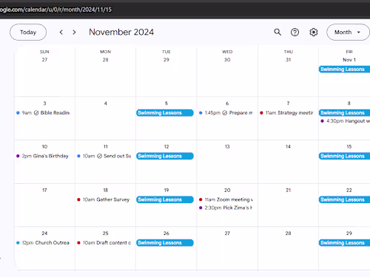Open Swimming Lessons on Nov 1
Viewport: 370px width, 277px height.
coord(344,69)
